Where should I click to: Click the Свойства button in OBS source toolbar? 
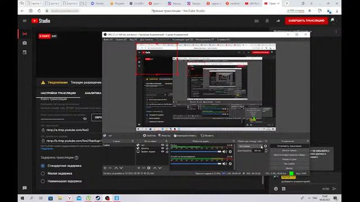[149, 136]
